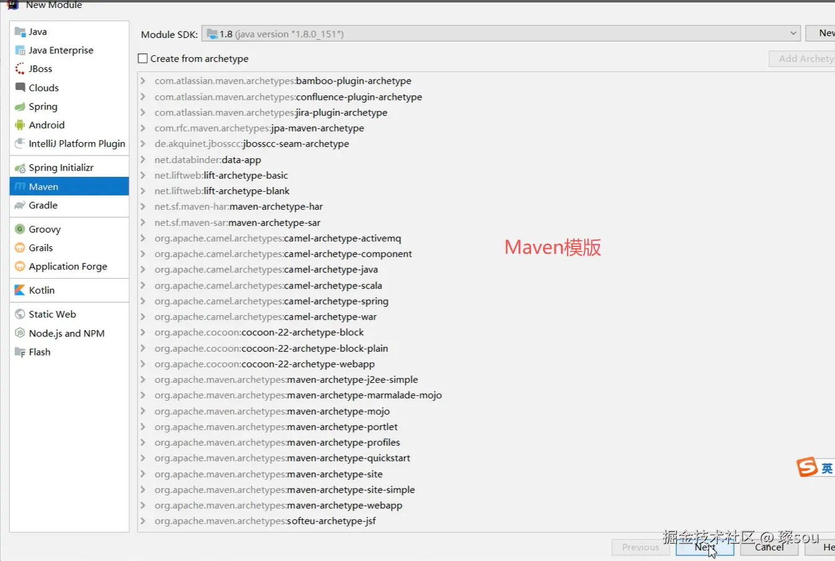Enable Create from archetype checkbox

[143, 58]
